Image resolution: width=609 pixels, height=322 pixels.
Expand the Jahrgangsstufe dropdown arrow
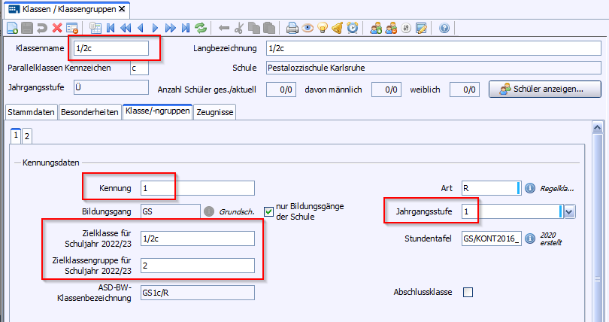click(569, 212)
